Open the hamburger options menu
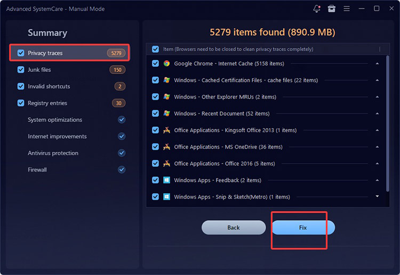Screen dimensions: 400x275 (x=347, y=9)
